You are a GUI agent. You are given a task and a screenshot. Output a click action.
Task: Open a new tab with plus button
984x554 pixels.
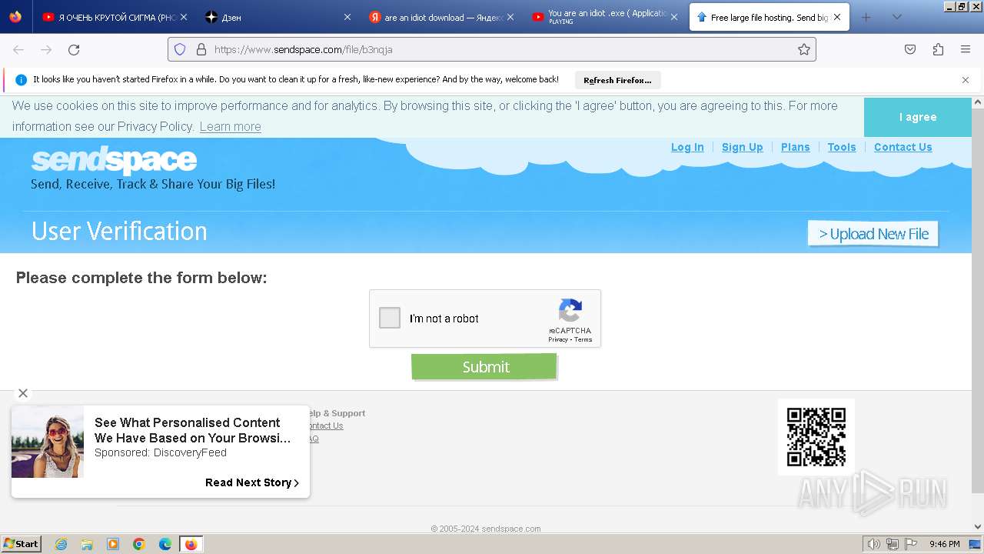tap(866, 17)
